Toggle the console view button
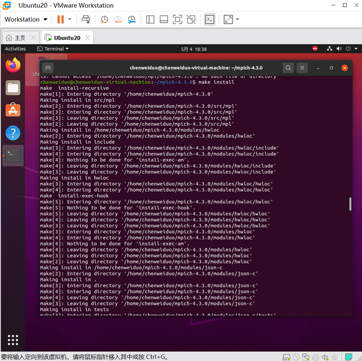Viewport: 362px width, 361px height. tap(210, 19)
